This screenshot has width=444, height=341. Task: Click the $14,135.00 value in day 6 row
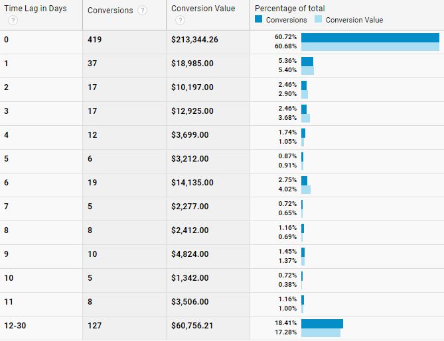[192, 183]
